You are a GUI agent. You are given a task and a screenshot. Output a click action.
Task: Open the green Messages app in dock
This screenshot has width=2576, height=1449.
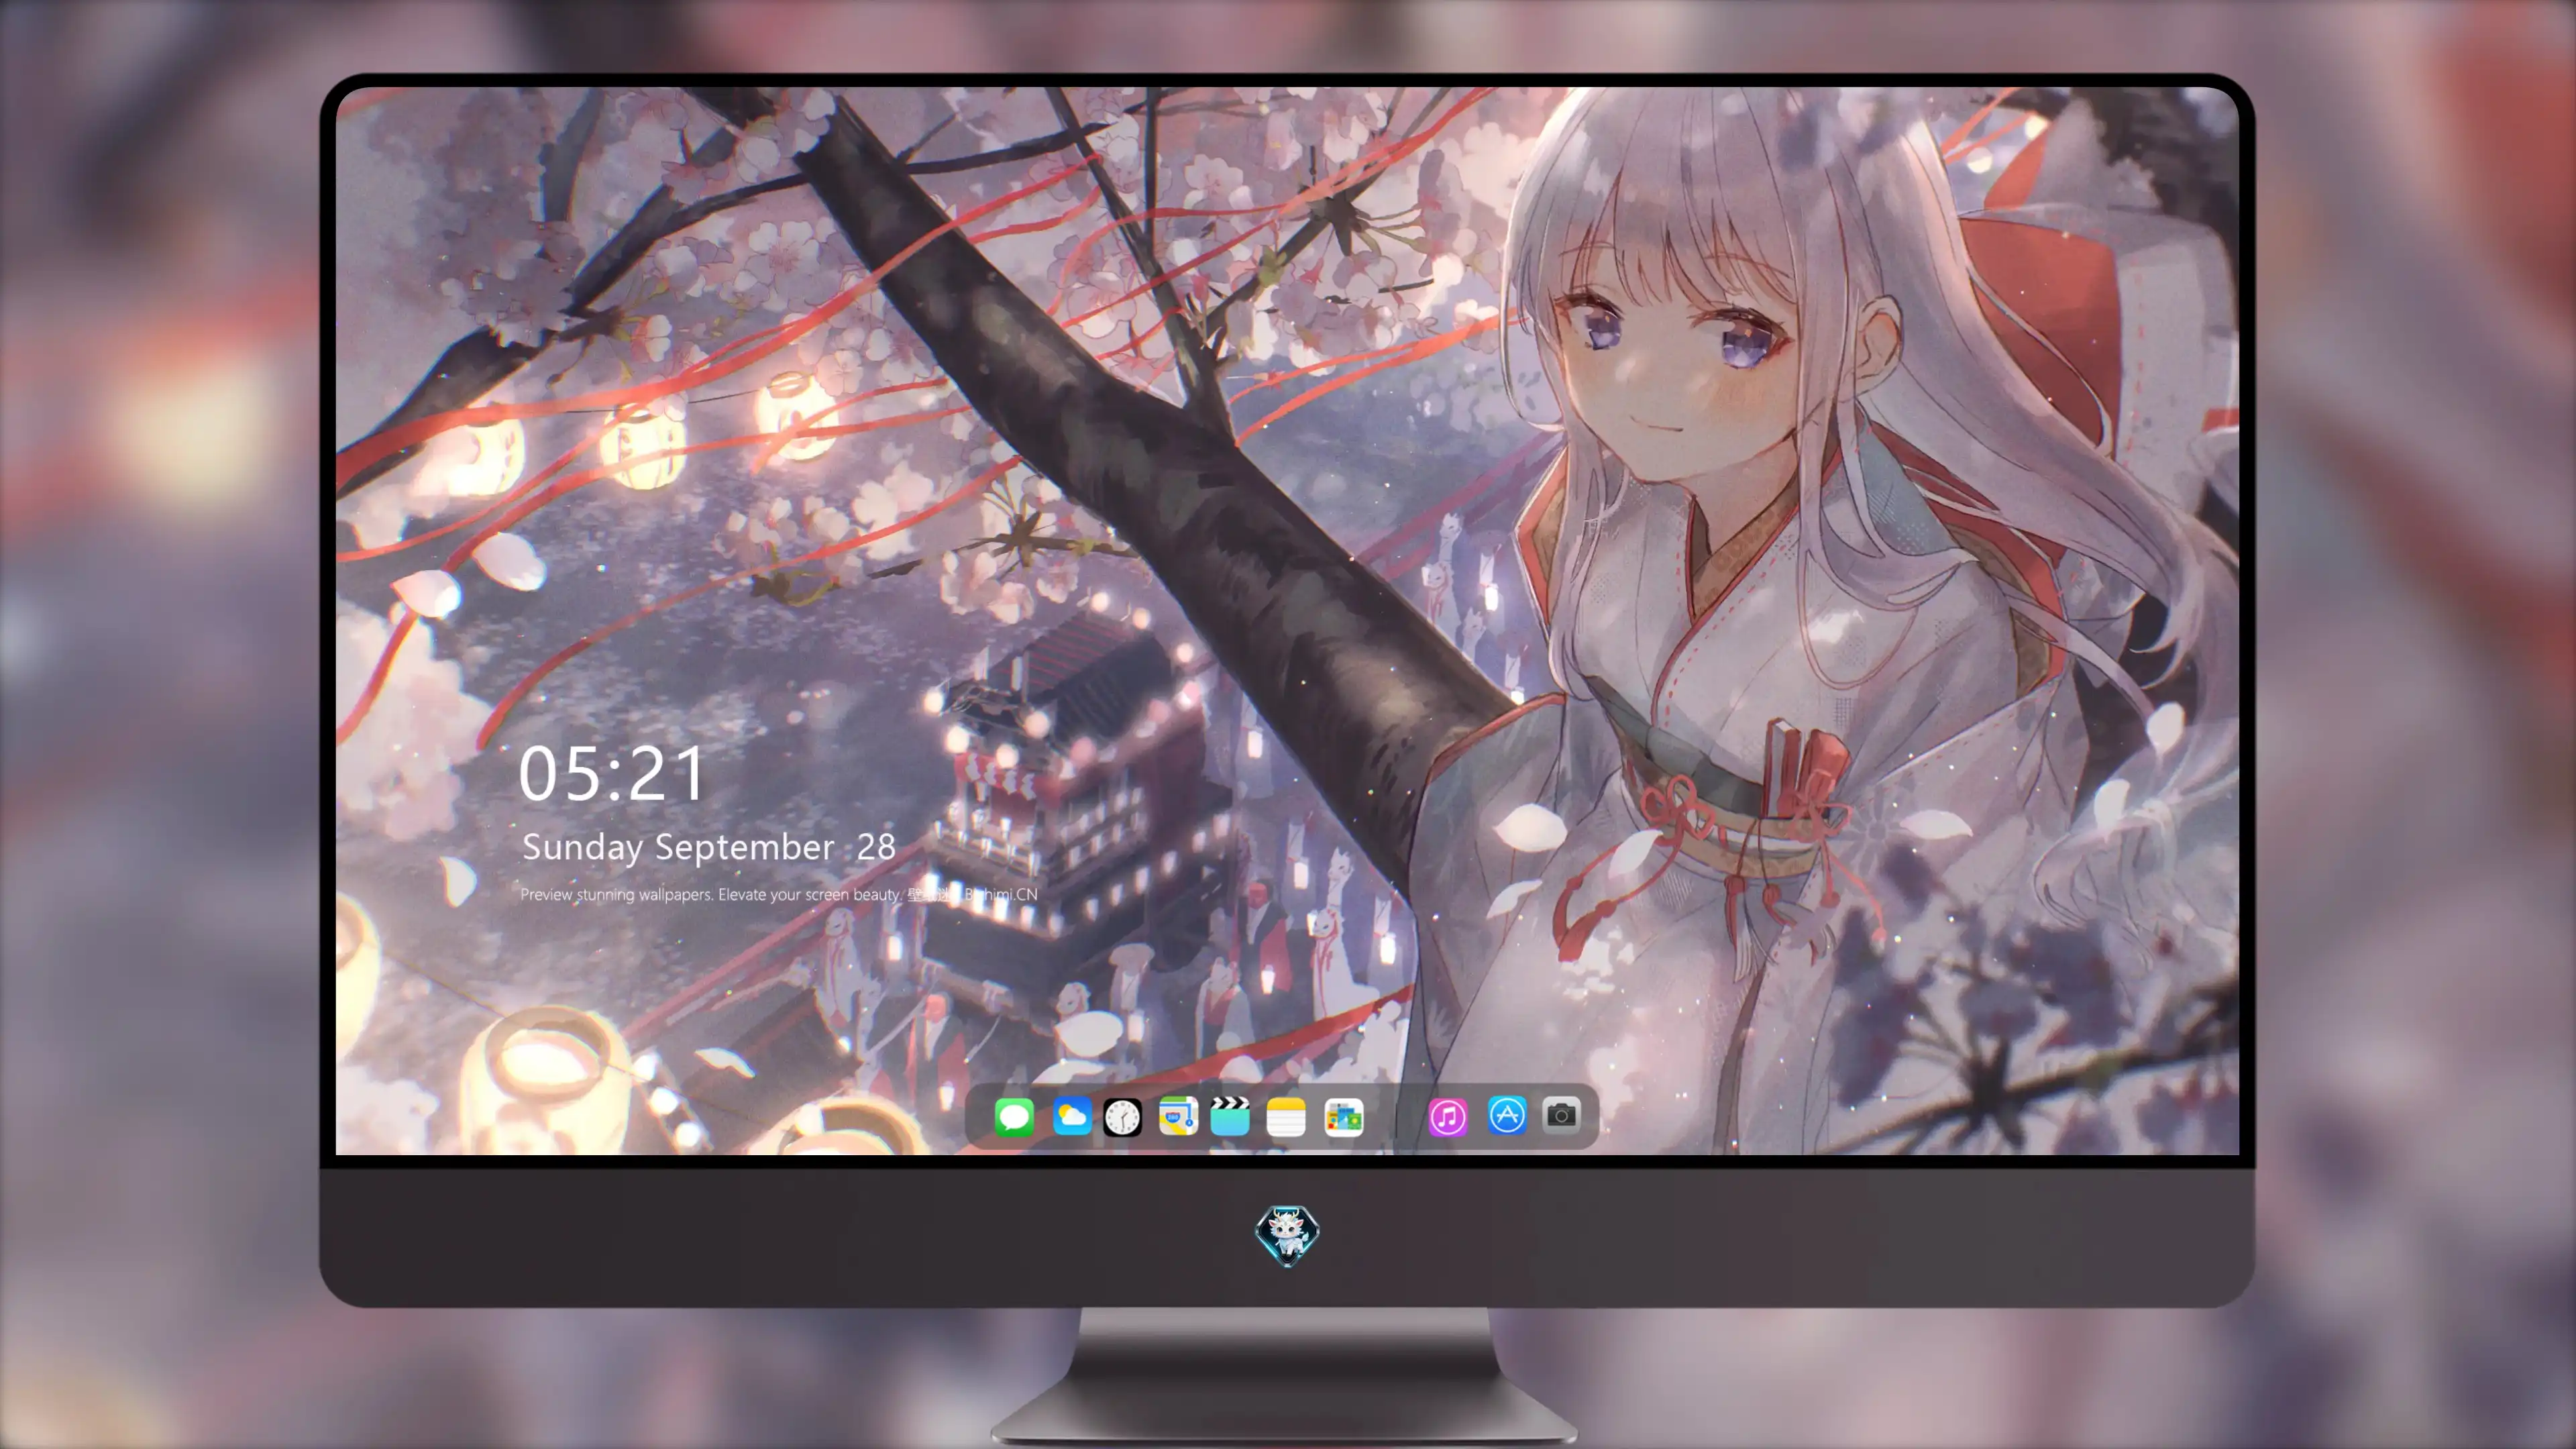pos(1014,1116)
